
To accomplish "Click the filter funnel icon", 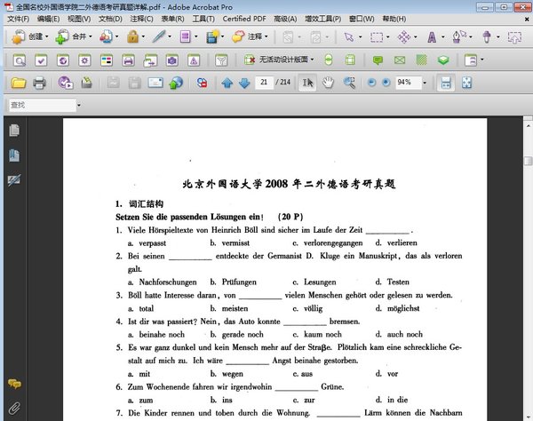I will 221,60.
